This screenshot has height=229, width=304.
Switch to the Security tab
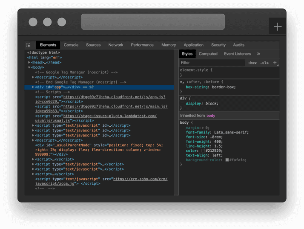tap(218, 45)
